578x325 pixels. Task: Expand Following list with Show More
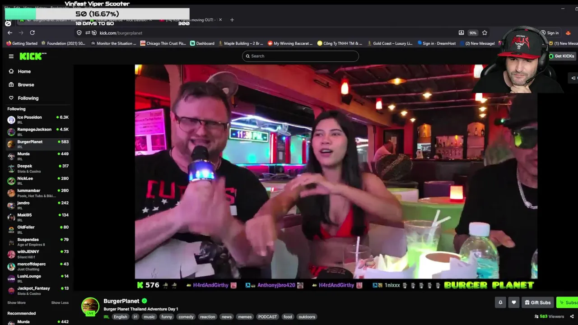16,303
